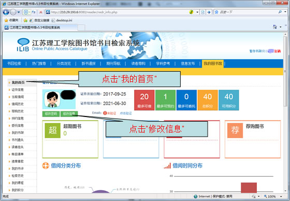Open 借阅历史 in the sidebar

point(18,104)
